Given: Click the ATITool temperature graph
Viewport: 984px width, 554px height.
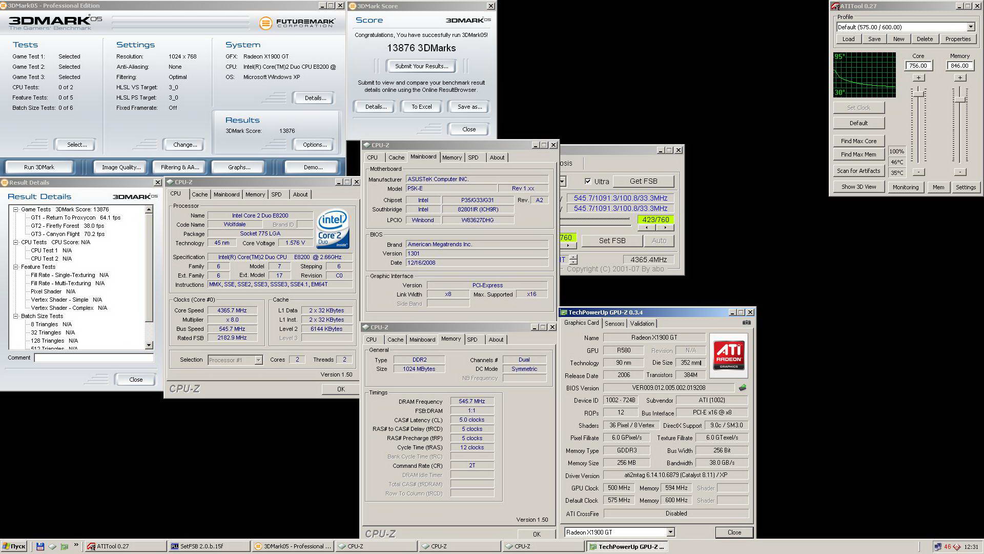Looking at the screenshot, I should pos(865,75).
